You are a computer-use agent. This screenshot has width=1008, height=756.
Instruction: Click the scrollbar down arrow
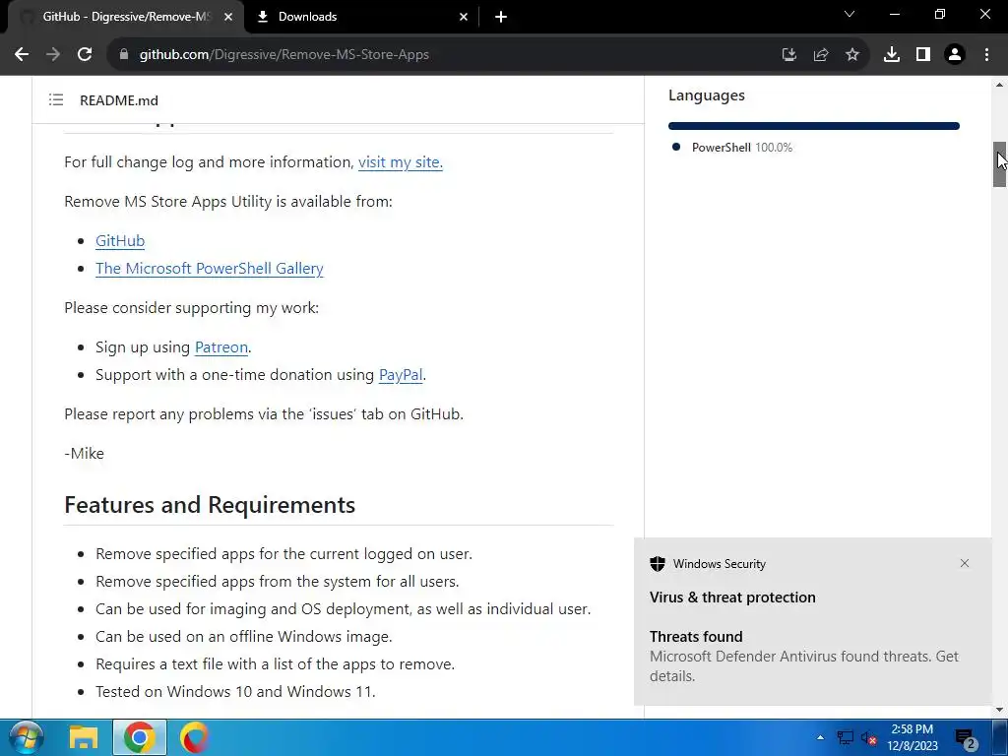click(x=999, y=710)
